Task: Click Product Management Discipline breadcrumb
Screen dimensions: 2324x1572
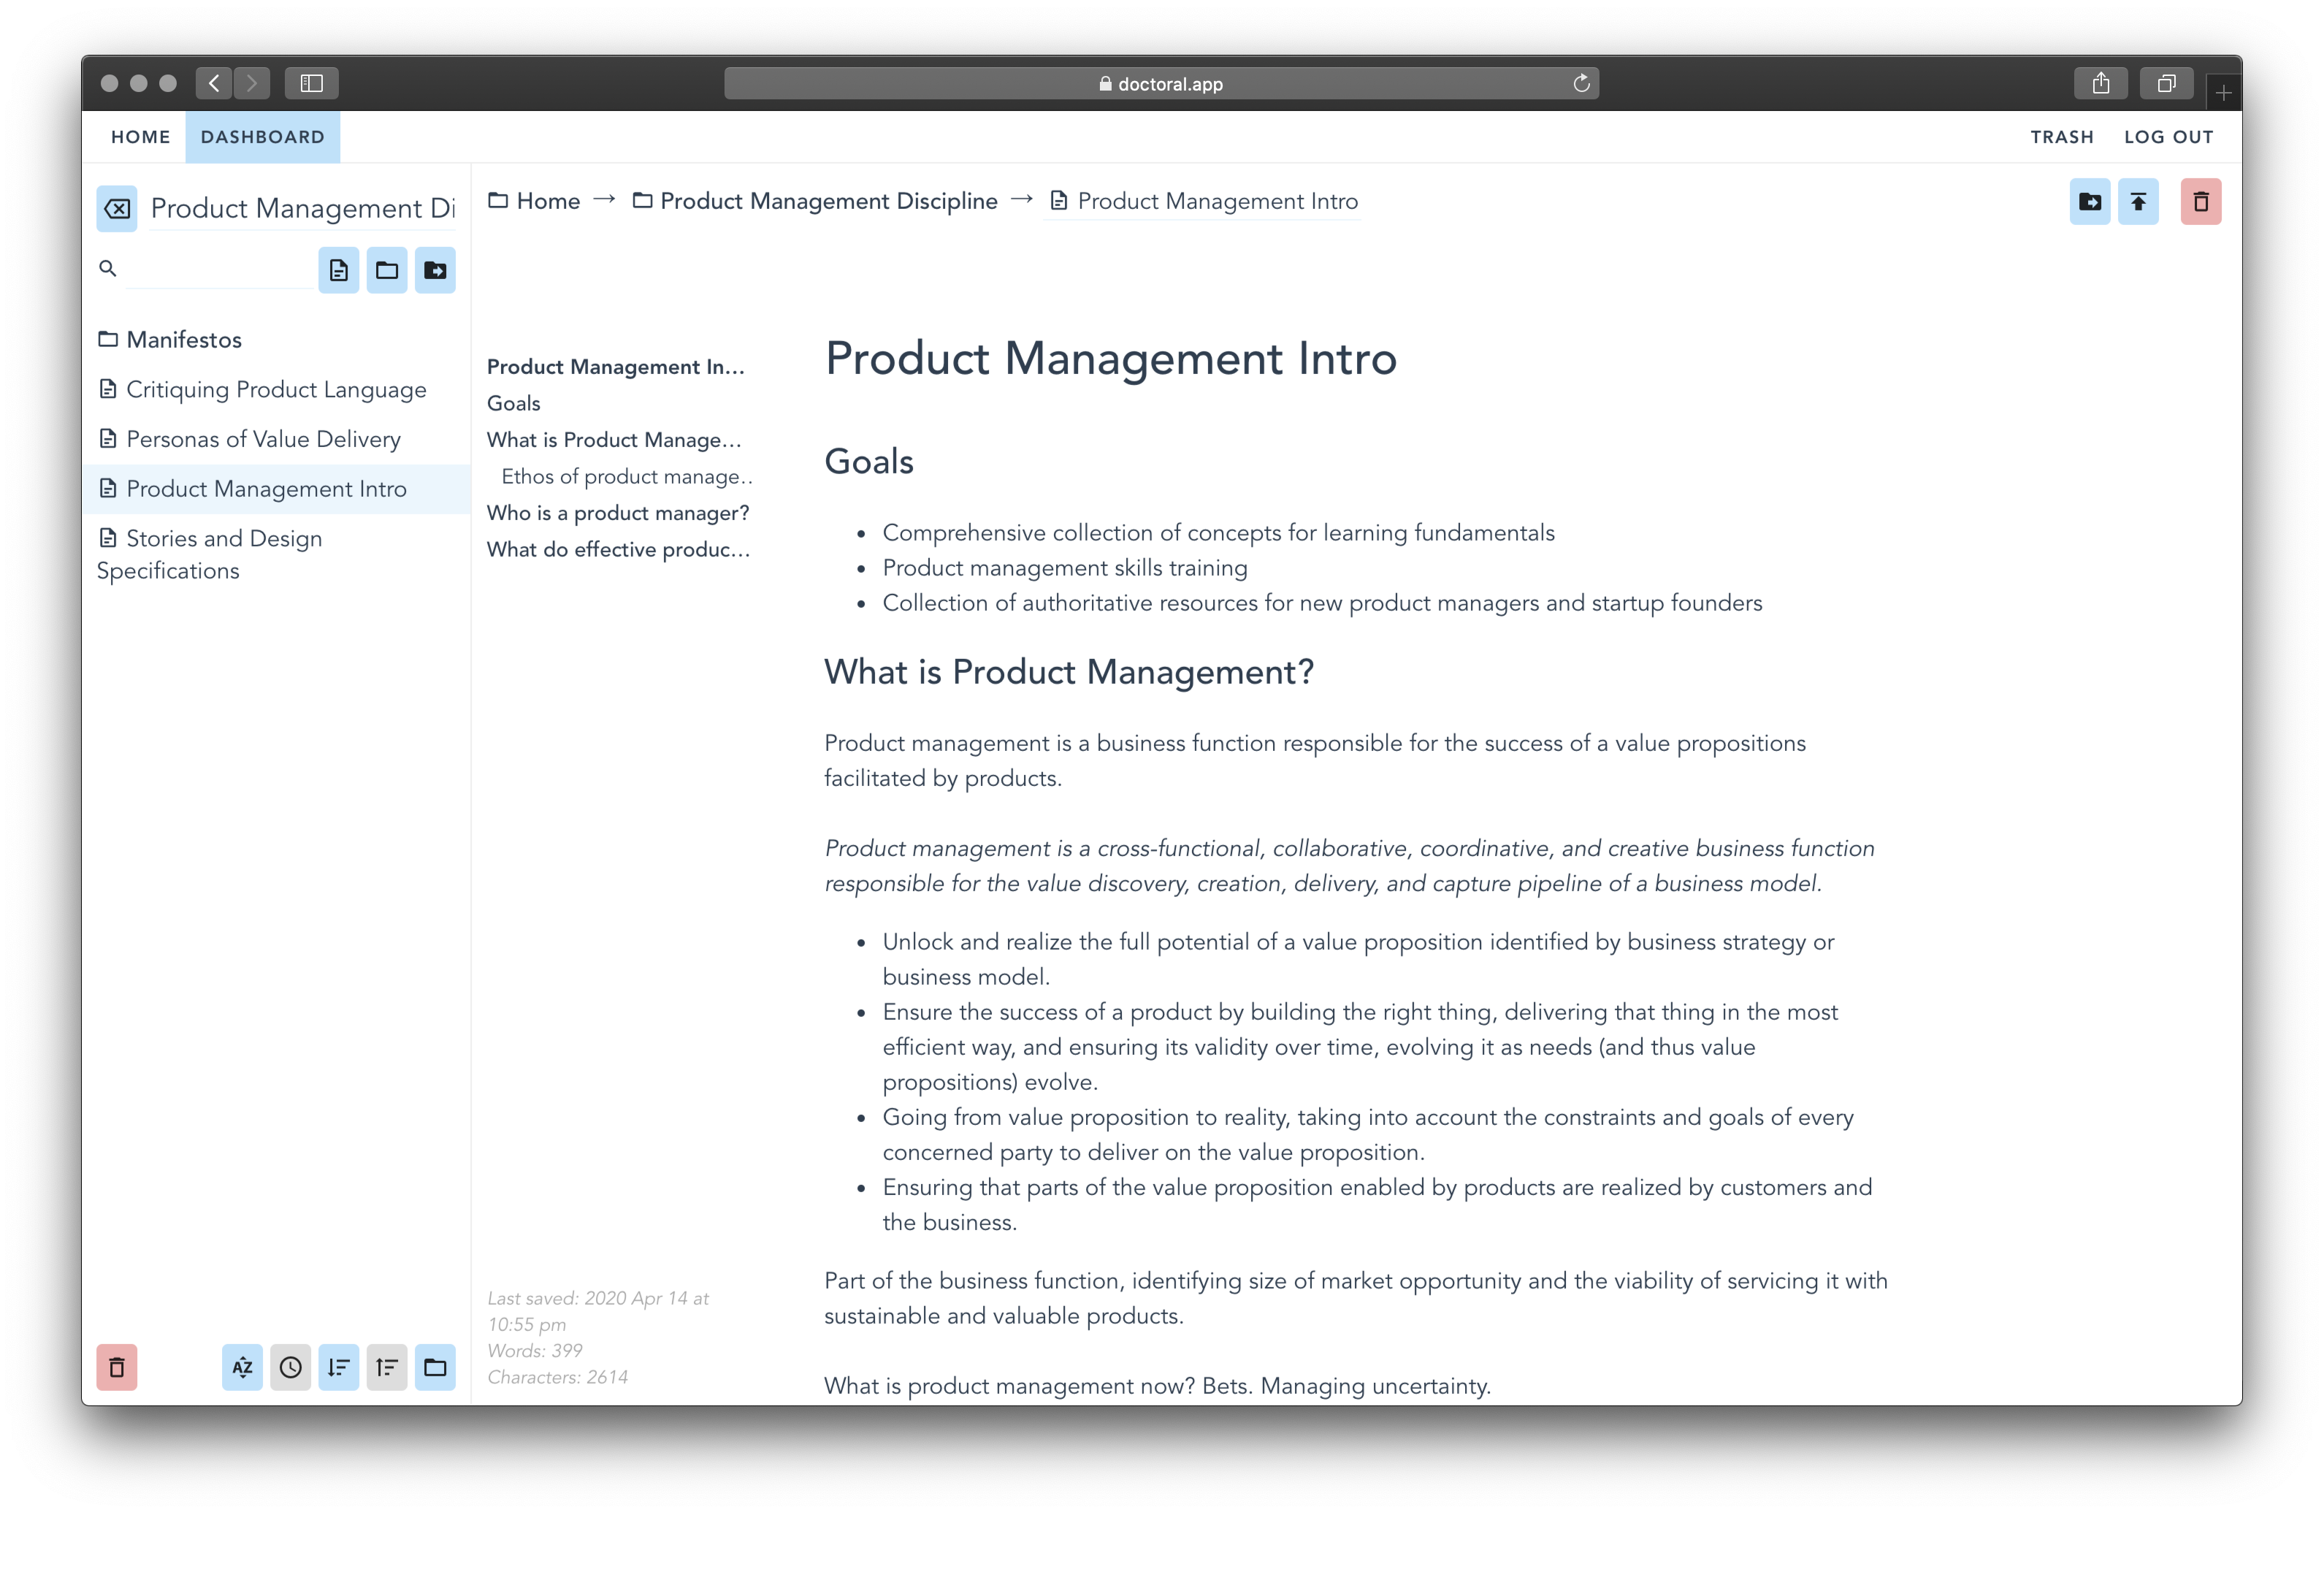Action: pyautogui.click(x=815, y=201)
